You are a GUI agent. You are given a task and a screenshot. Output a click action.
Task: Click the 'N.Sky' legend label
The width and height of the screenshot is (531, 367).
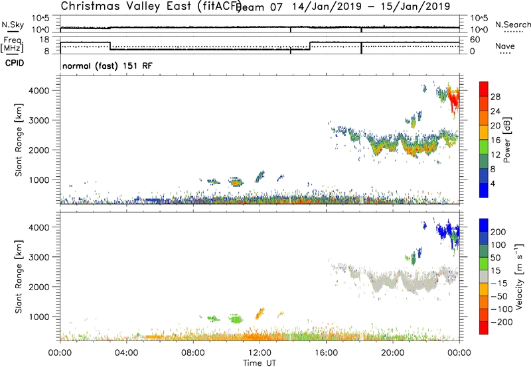click(x=13, y=25)
